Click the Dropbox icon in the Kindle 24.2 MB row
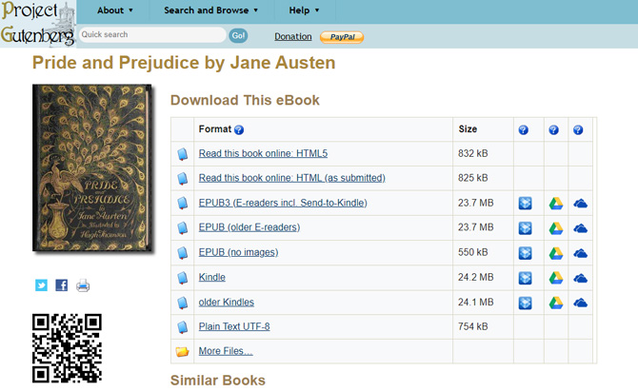This screenshot has height=392, width=638. [525, 278]
